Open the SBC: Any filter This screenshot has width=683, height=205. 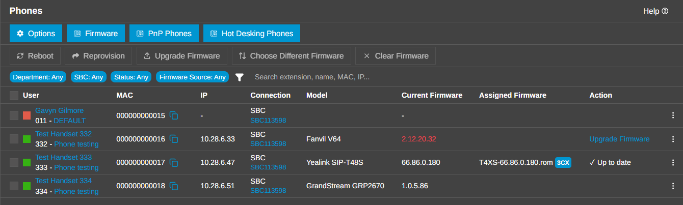[89, 77]
